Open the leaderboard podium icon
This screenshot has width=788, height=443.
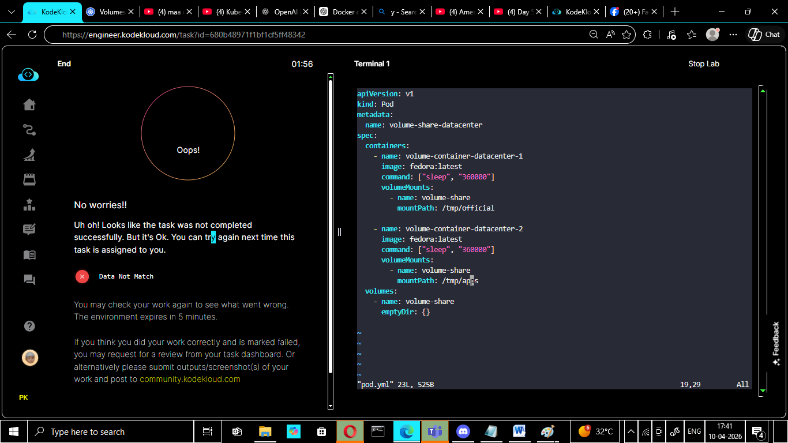29,205
